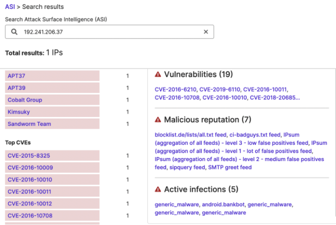Viewport: 336px width, 225px height.
Task: Open CVE-2016-10012 in Top CVEs
Action: click(x=52, y=204)
